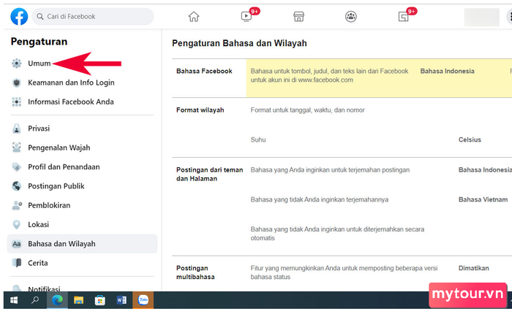Open Cerita settings
Image resolution: width=512 pixels, height=314 pixels.
click(x=38, y=263)
